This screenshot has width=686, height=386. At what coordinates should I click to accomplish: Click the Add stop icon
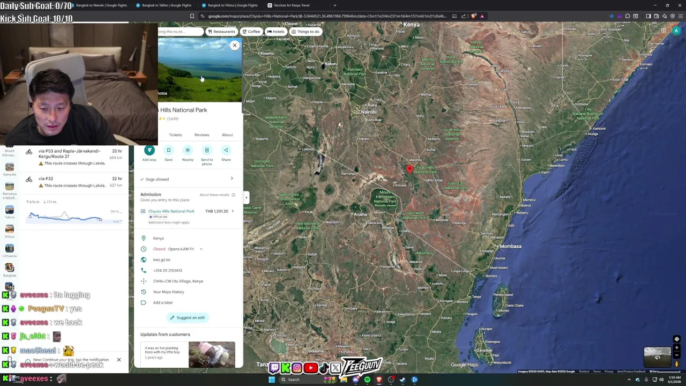pos(150,150)
